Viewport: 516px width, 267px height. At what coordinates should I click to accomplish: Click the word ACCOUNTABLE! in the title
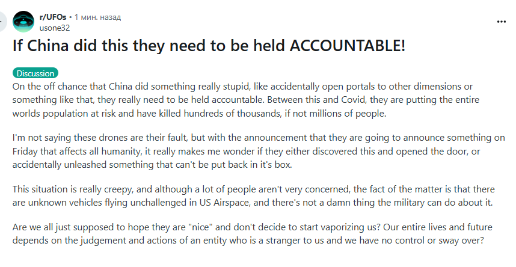347,46
